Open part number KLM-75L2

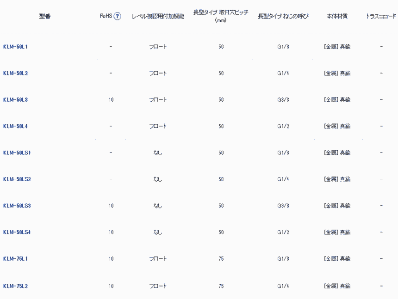point(15,286)
